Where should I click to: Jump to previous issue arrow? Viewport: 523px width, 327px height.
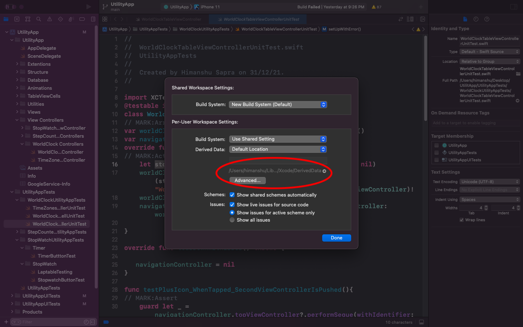(x=413, y=29)
